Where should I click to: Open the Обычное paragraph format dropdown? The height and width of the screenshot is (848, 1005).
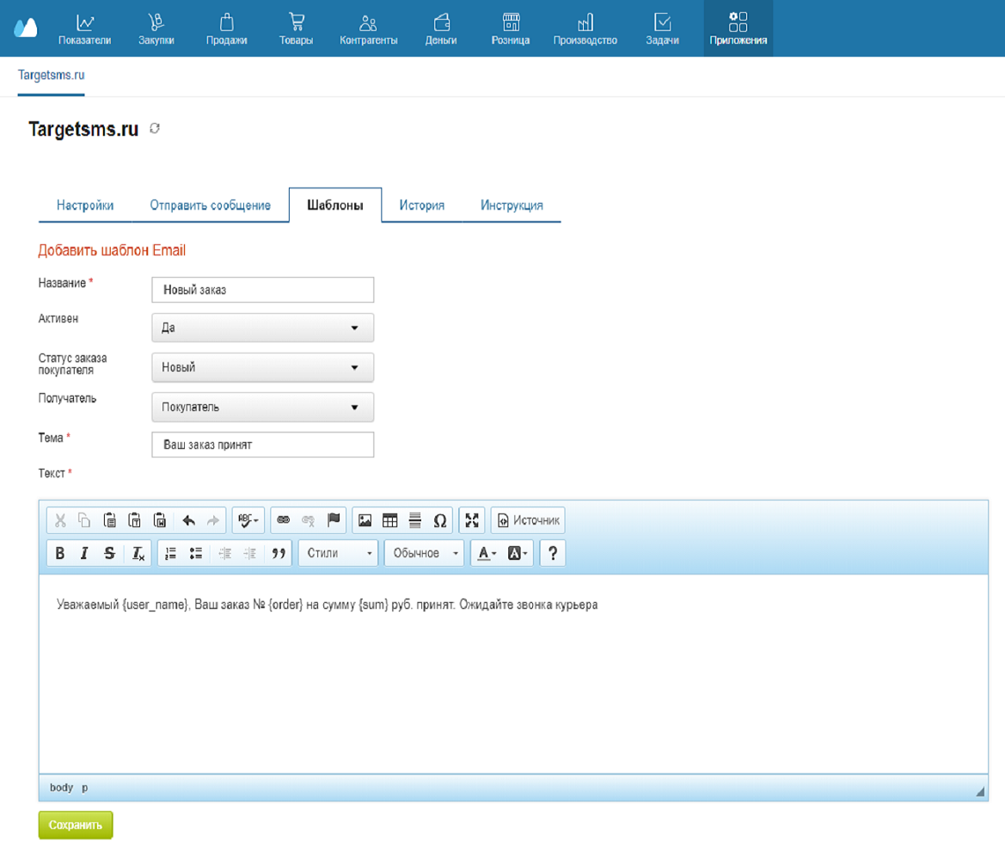tap(425, 552)
